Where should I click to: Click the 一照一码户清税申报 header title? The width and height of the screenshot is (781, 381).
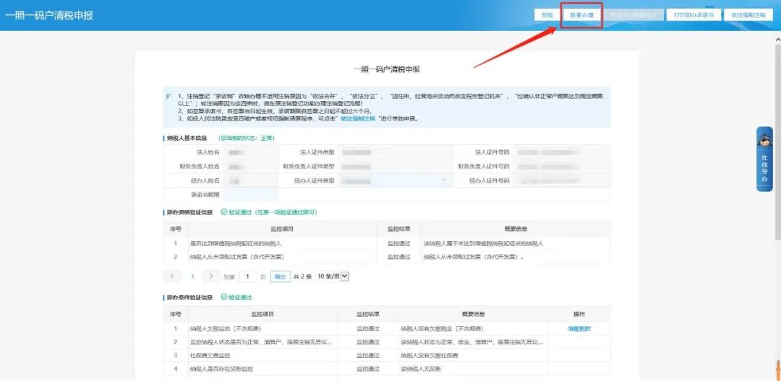pyautogui.click(x=49, y=15)
